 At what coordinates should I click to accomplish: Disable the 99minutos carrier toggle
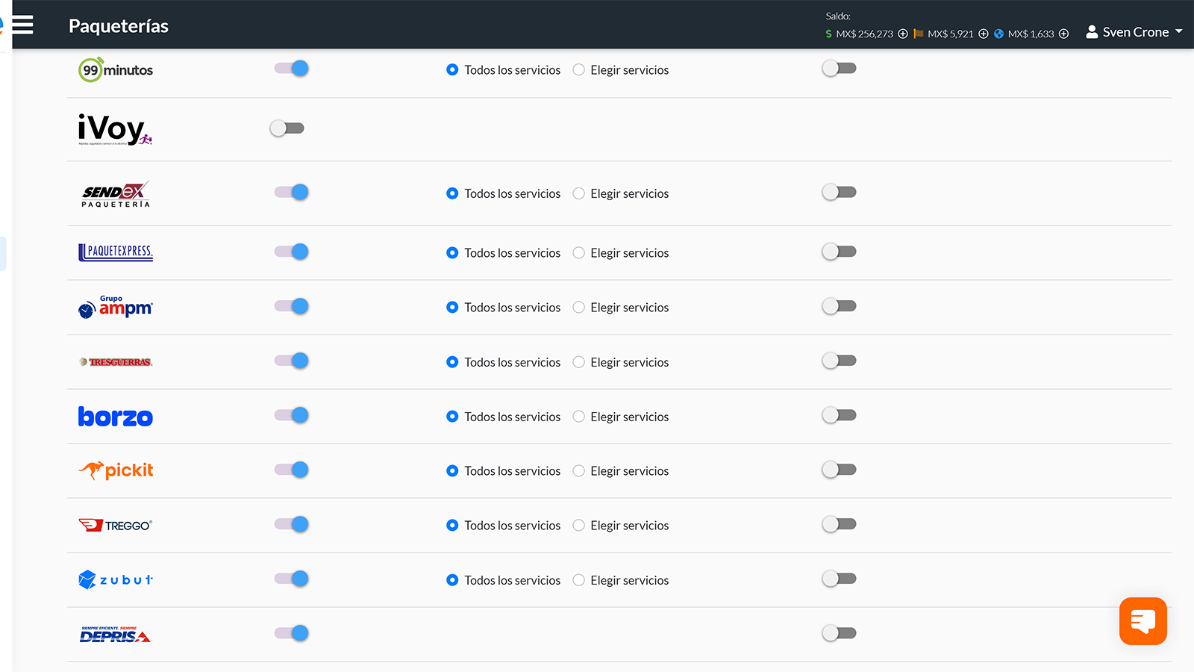pyautogui.click(x=291, y=68)
